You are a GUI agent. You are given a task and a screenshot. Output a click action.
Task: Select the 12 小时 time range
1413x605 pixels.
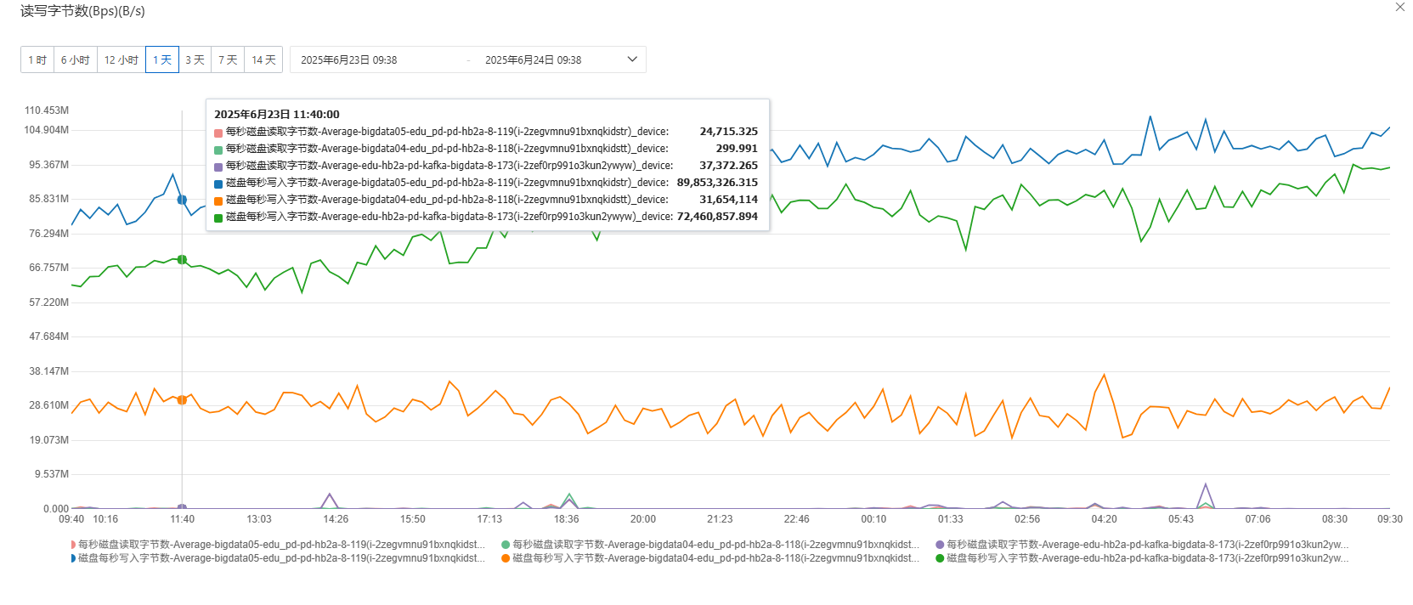tap(122, 59)
